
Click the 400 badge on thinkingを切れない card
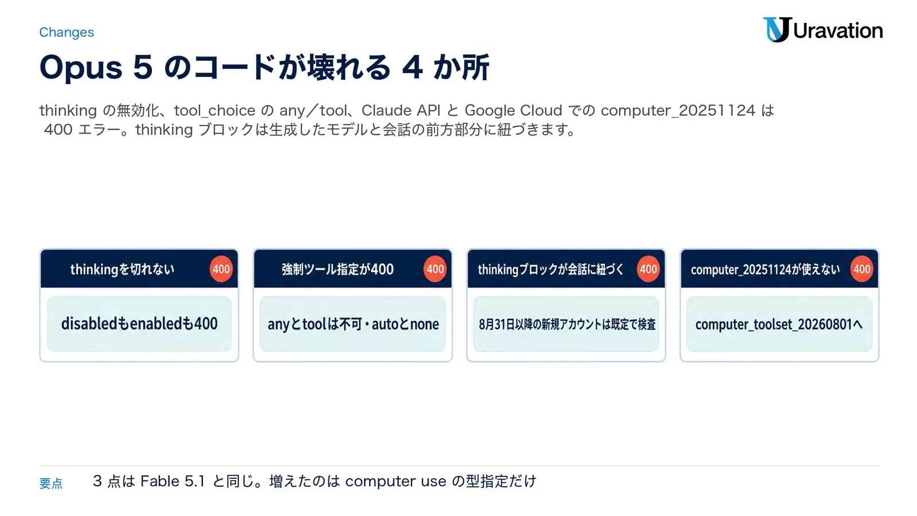coord(221,269)
